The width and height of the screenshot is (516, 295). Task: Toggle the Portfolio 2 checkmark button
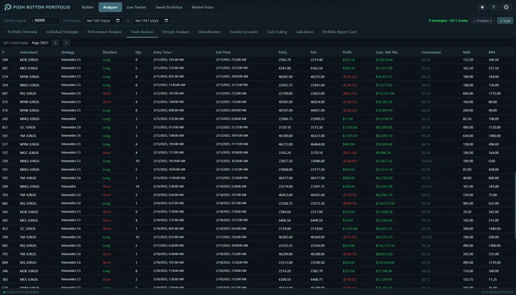coord(483,21)
